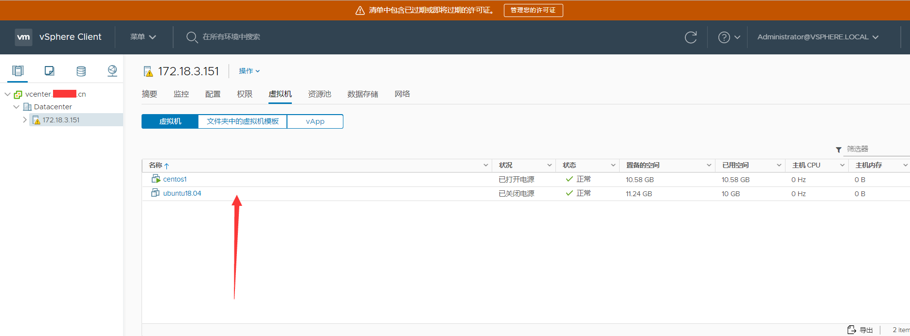Click the filter funnel icon

839,150
